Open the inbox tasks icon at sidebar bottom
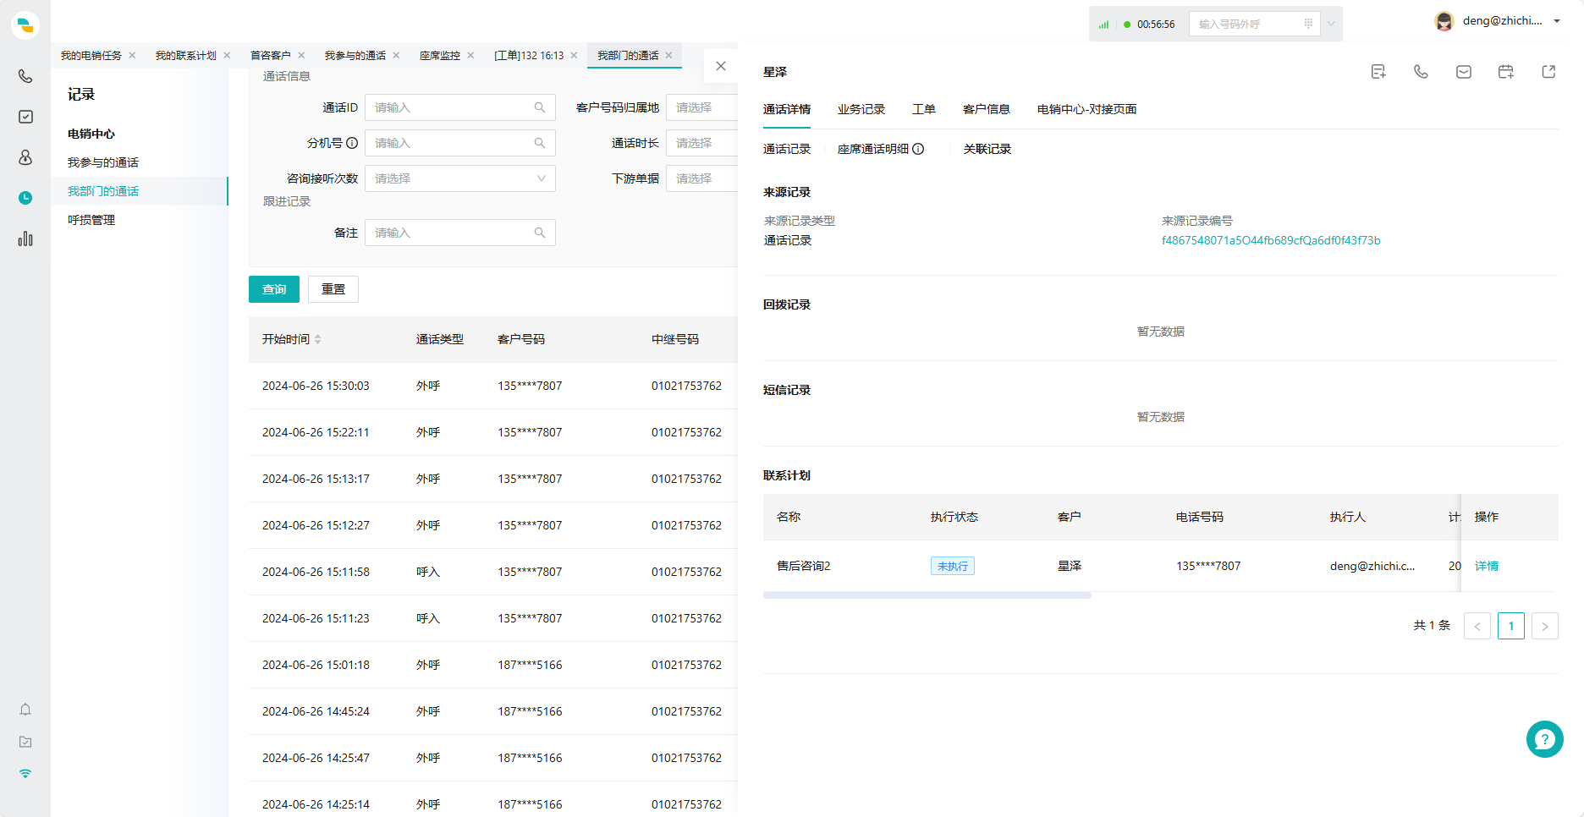This screenshot has width=1584, height=817. tap(25, 742)
